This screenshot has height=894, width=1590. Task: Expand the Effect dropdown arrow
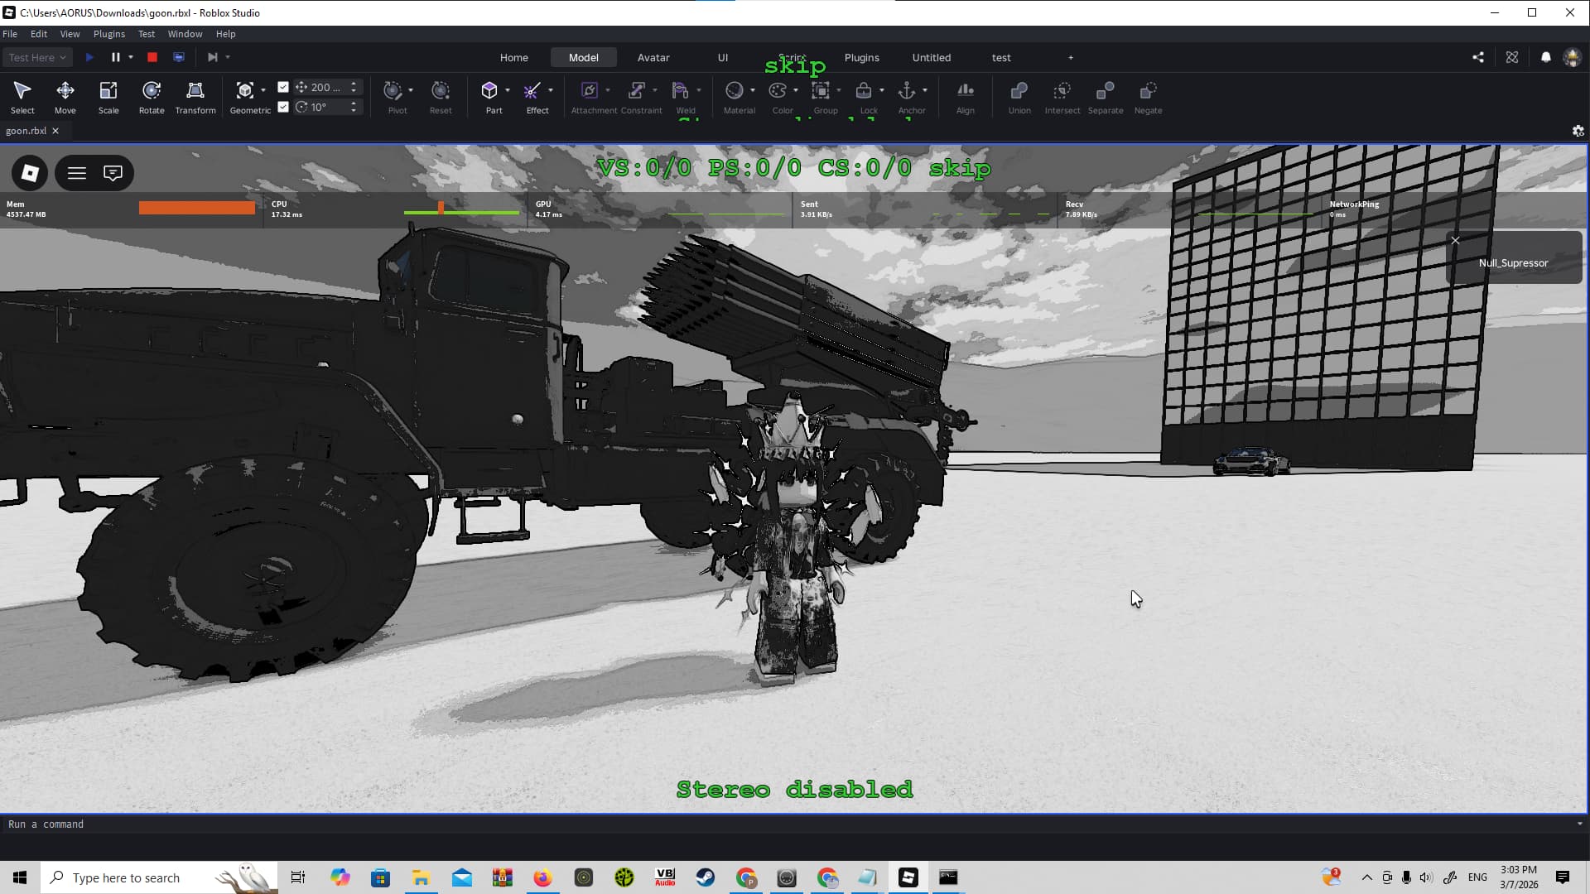point(551,90)
